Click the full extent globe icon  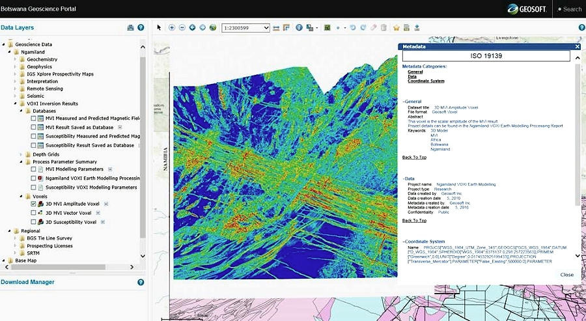(x=213, y=28)
